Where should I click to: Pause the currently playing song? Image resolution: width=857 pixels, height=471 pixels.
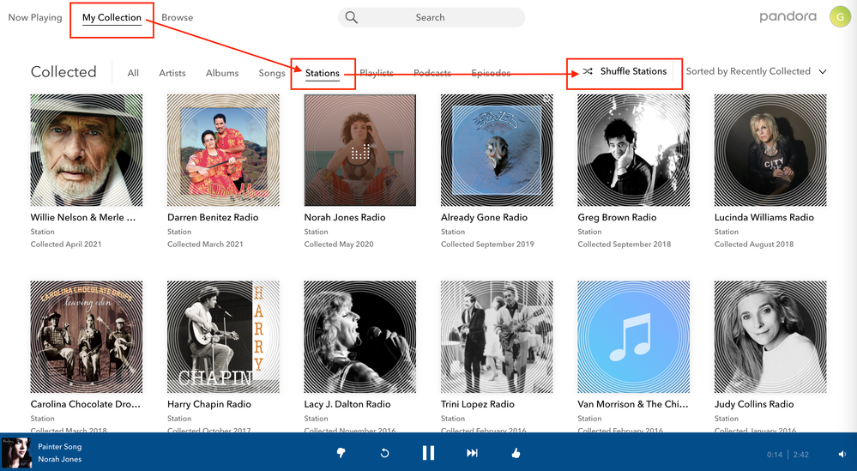point(428,453)
